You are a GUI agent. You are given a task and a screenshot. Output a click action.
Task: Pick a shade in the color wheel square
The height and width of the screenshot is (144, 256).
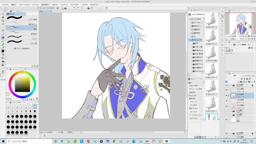(x=22, y=84)
